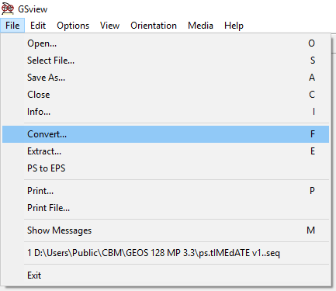Choose Extract... from the menu
This screenshot has width=336, height=291.
click(165, 151)
